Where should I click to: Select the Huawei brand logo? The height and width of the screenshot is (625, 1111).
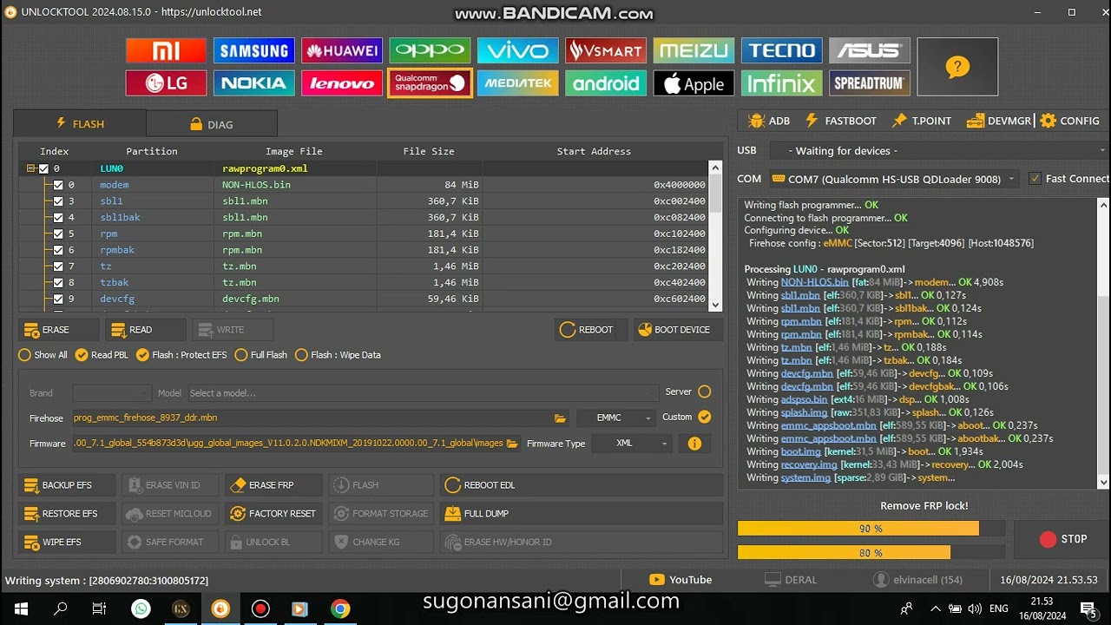pyautogui.click(x=342, y=50)
